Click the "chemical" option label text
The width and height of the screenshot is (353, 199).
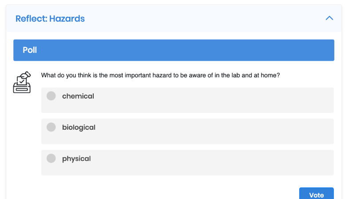pyautogui.click(x=78, y=96)
